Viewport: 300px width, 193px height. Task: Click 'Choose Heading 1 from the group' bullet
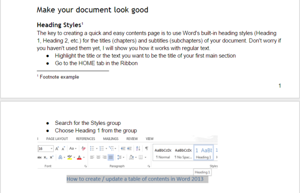(x=96, y=131)
